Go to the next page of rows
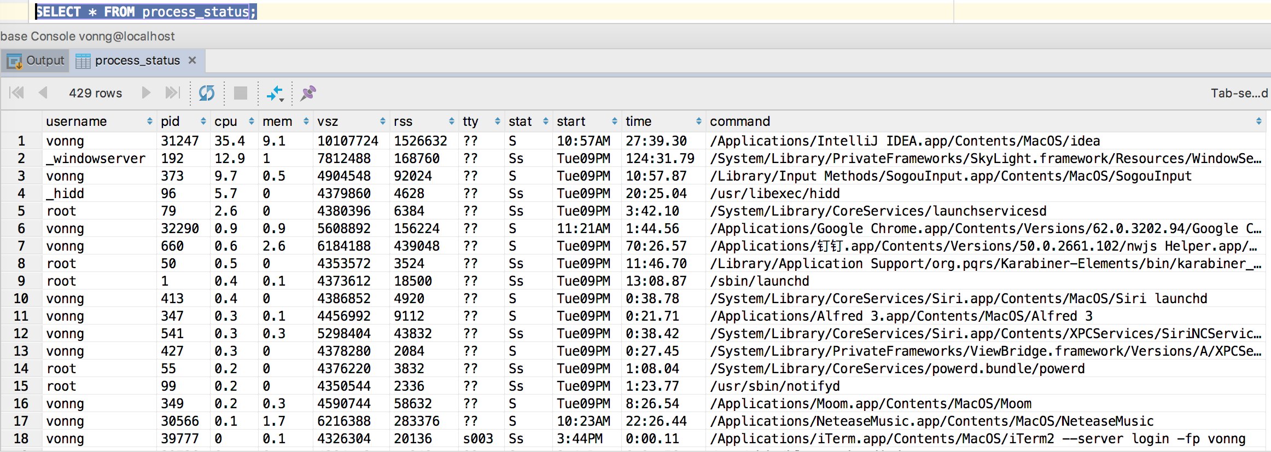The height and width of the screenshot is (452, 1271). pyautogui.click(x=145, y=93)
